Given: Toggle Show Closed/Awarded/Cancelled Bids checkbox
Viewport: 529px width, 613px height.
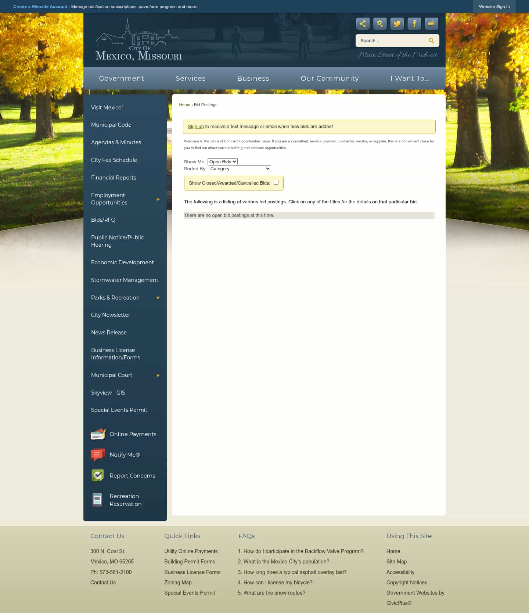Looking at the screenshot, I should coord(276,182).
